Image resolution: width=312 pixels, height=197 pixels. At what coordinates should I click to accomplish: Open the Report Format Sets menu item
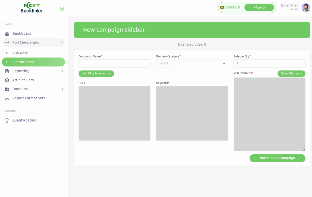point(34,98)
